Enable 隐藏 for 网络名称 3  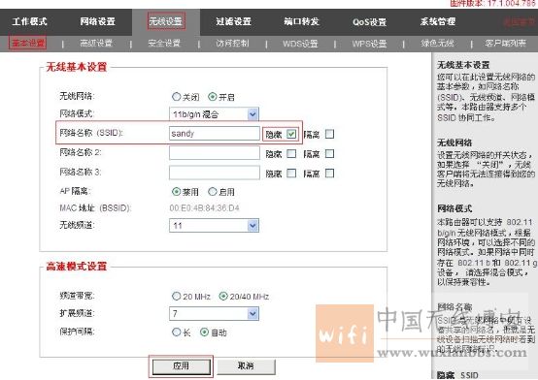[x=291, y=174]
